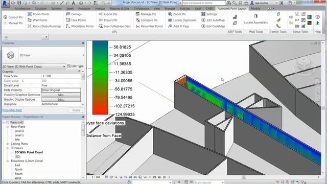Save project from quick access toolbar

tap(19, 3)
